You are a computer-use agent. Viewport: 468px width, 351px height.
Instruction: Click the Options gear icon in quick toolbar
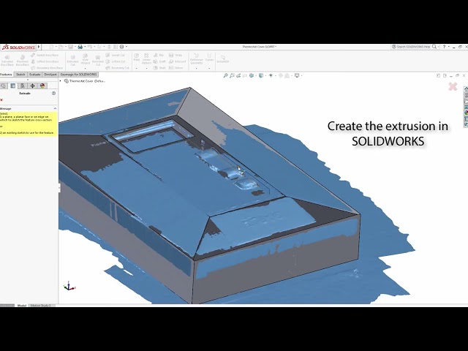[x=122, y=47]
